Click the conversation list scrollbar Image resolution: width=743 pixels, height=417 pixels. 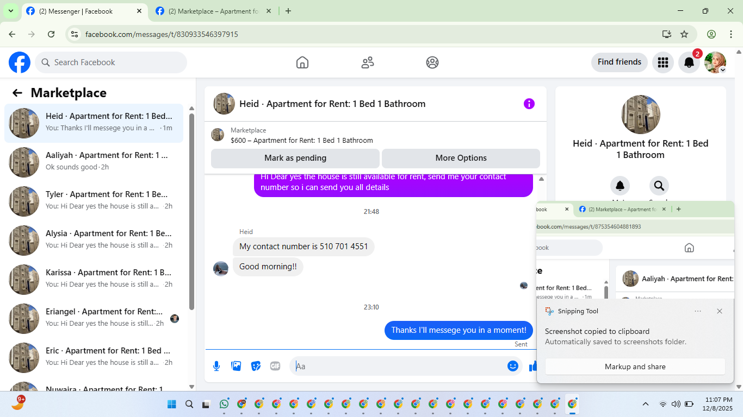191,212
